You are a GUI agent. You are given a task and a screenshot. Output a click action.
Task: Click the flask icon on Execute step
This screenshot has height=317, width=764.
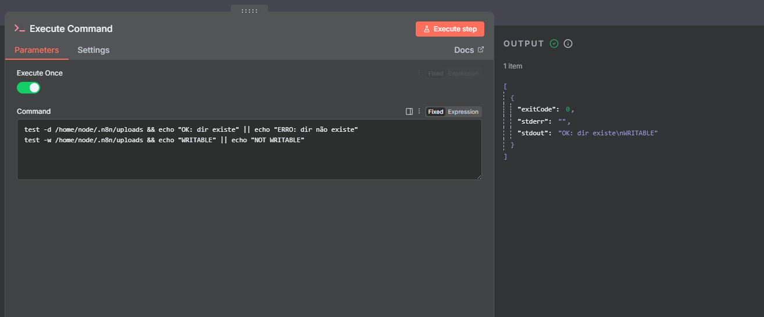click(x=426, y=29)
